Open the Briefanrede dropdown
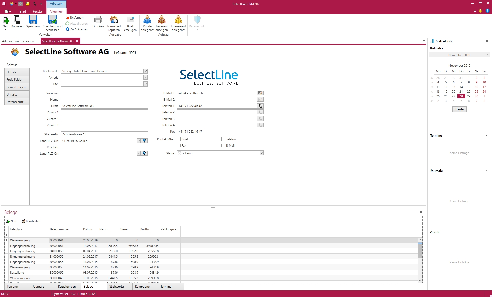Image resolution: width=492 pixels, height=297 pixels. point(145,71)
